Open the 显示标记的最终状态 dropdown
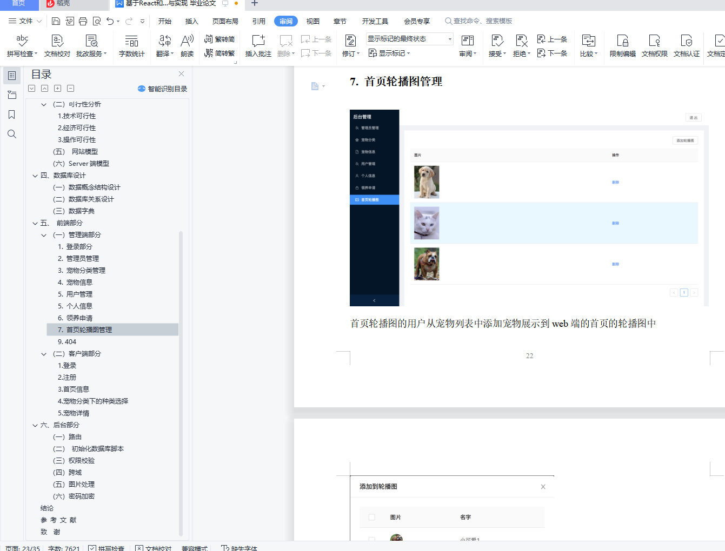 pos(409,39)
